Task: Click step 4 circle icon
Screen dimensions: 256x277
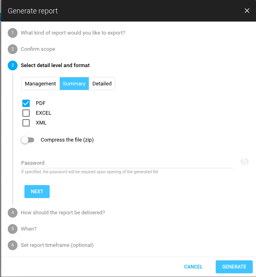Action: click(13, 212)
